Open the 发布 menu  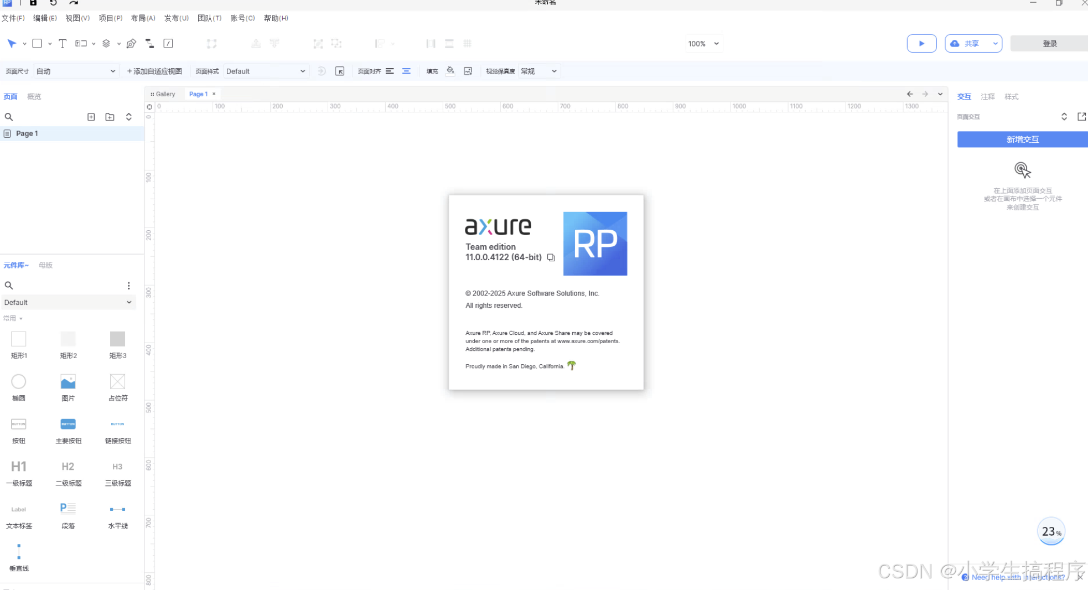click(176, 18)
